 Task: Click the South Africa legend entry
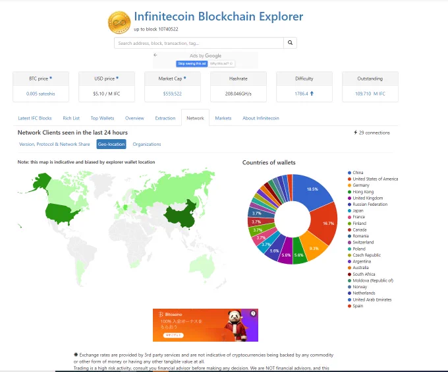362,274
